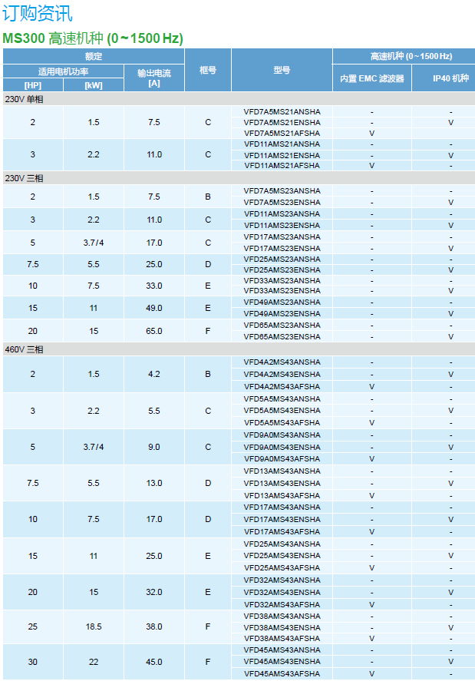Click the 230V 三相 section row

(25, 178)
